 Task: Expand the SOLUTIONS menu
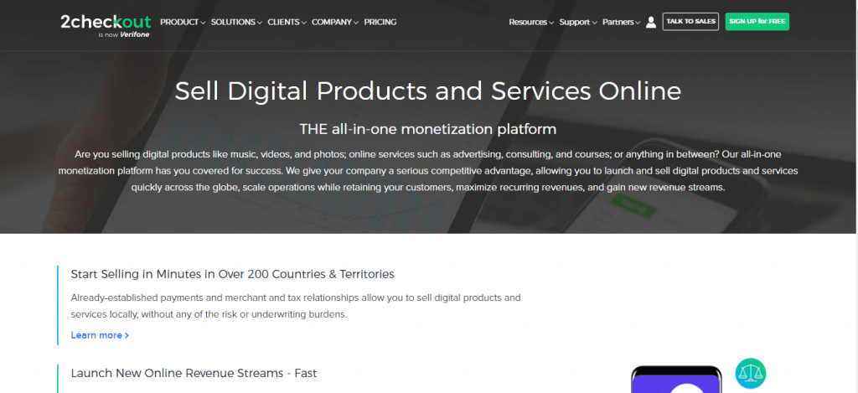(236, 23)
